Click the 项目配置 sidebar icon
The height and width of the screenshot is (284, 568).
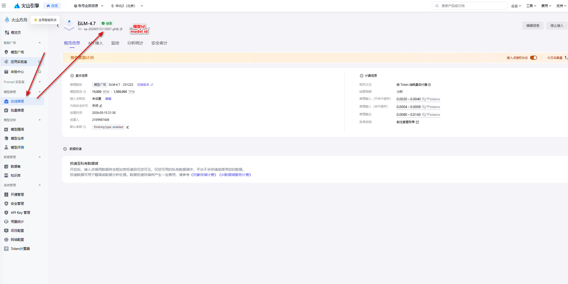[x=6, y=231]
